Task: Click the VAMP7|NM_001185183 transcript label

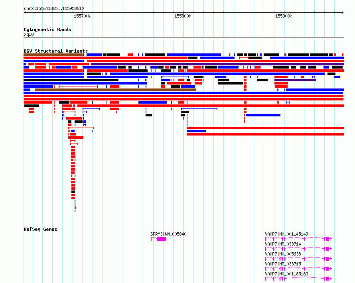Action: pyautogui.click(x=286, y=274)
